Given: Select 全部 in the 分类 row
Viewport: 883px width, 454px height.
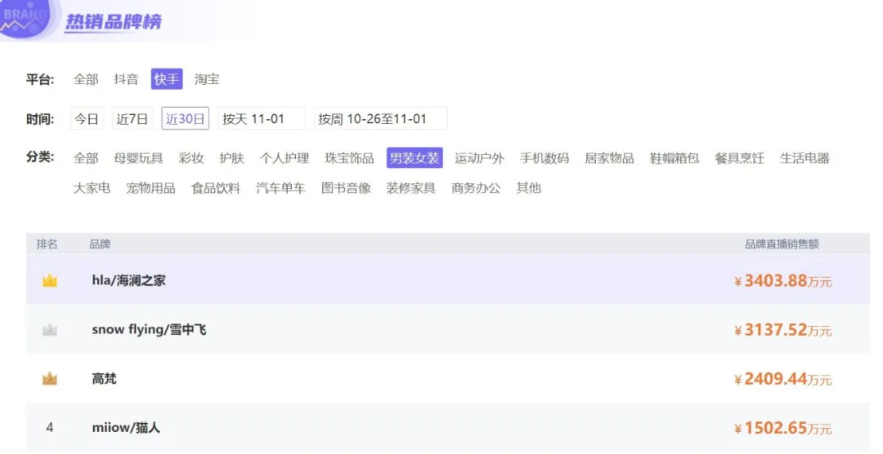Looking at the screenshot, I should point(86,158).
